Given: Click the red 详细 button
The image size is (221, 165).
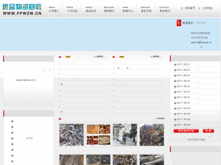Looking at the screenshot, I should [x=208, y=131].
